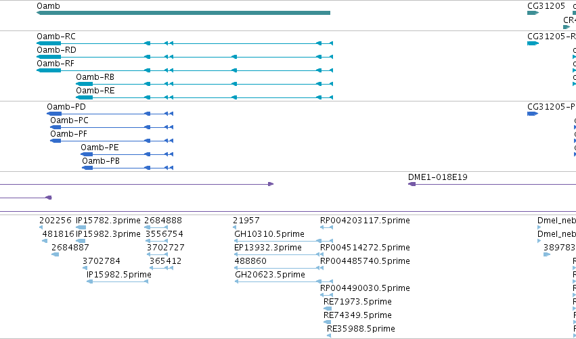
Task: Click the CG31205-R transcript label
Action: (x=552, y=37)
